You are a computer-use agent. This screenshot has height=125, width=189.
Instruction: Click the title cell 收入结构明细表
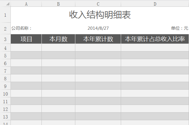pos(100,15)
